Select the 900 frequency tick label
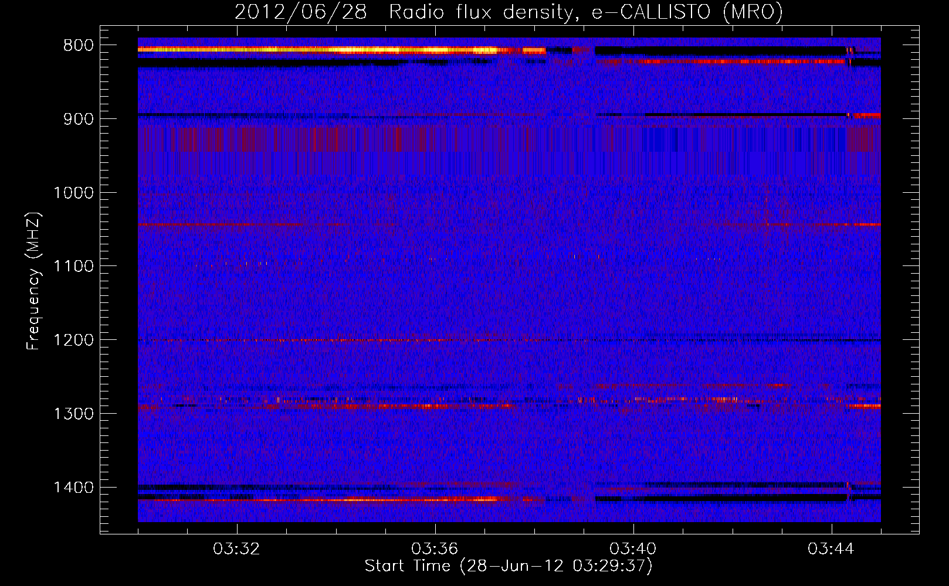 click(x=78, y=119)
